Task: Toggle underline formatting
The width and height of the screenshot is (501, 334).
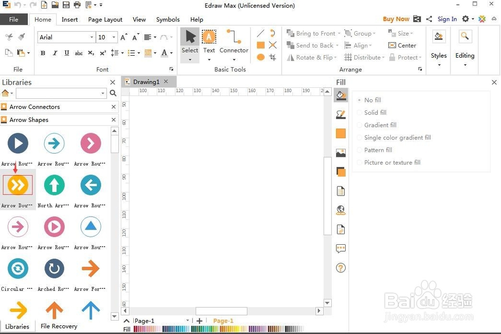Action: point(67,53)
